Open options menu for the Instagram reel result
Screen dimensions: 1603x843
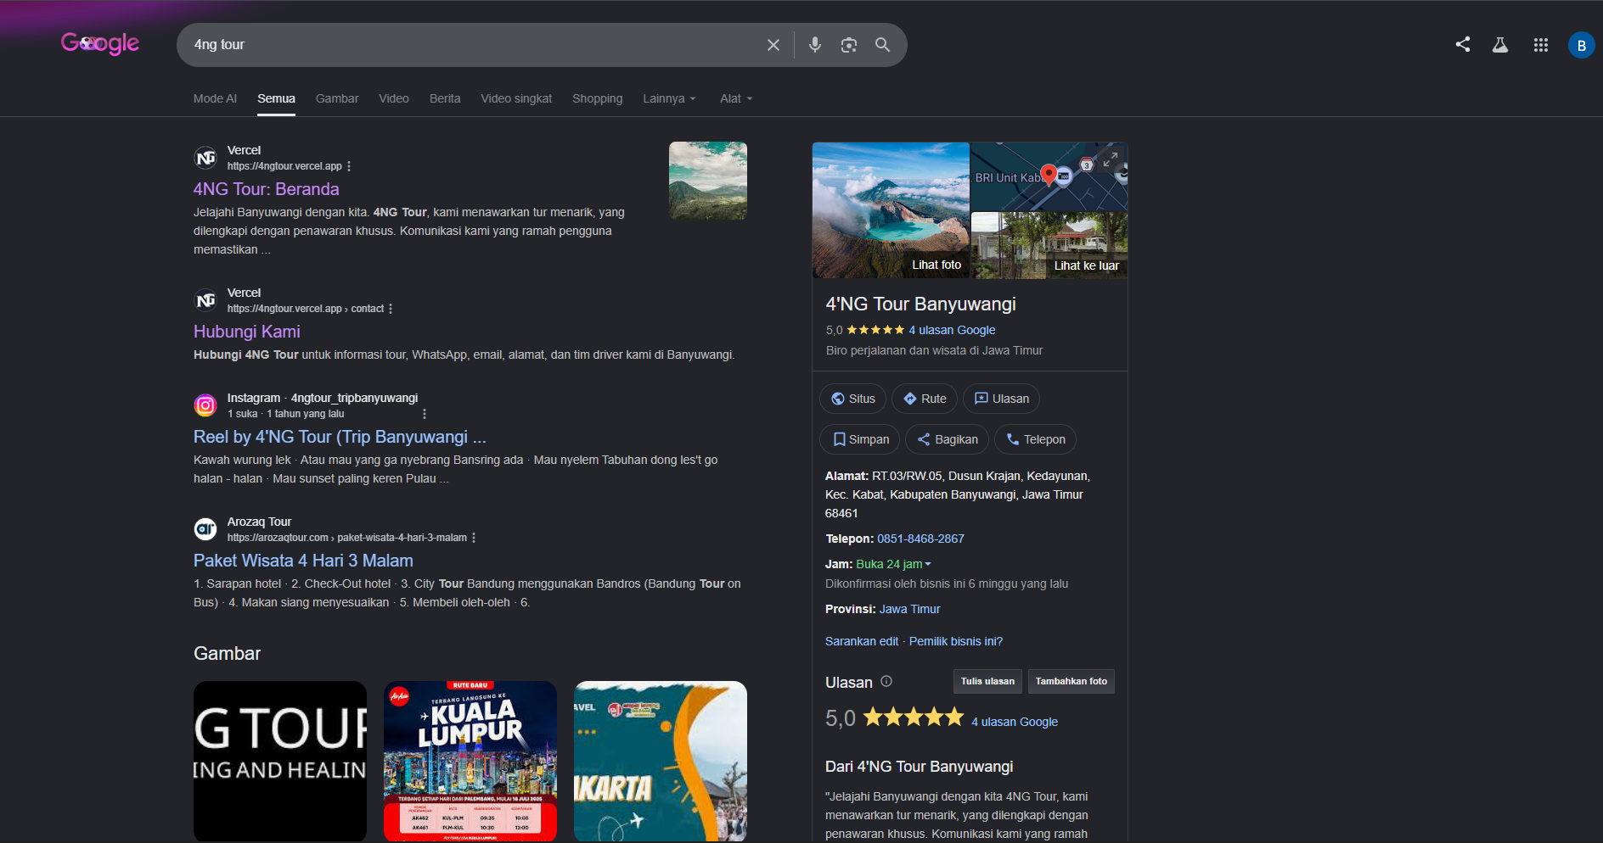425,414
